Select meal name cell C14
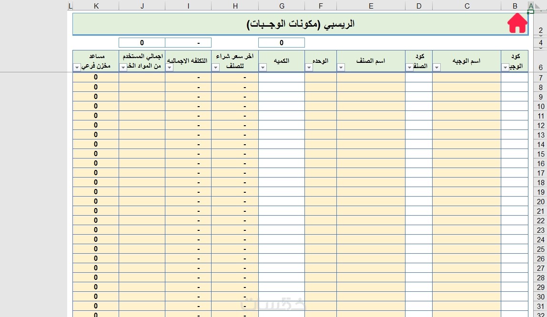This screenshot has height=317, width=547. (x=467, y=144)
